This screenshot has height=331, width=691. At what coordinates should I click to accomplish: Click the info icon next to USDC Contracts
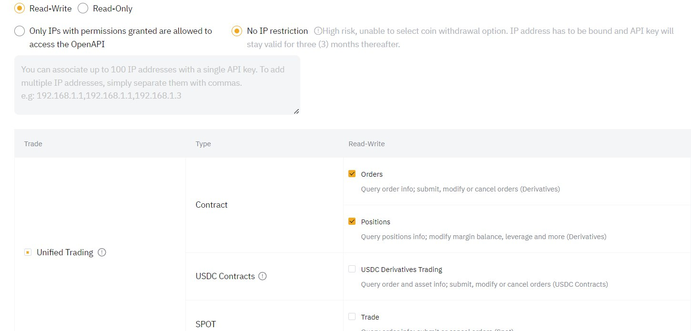click(x=262, y=276)
